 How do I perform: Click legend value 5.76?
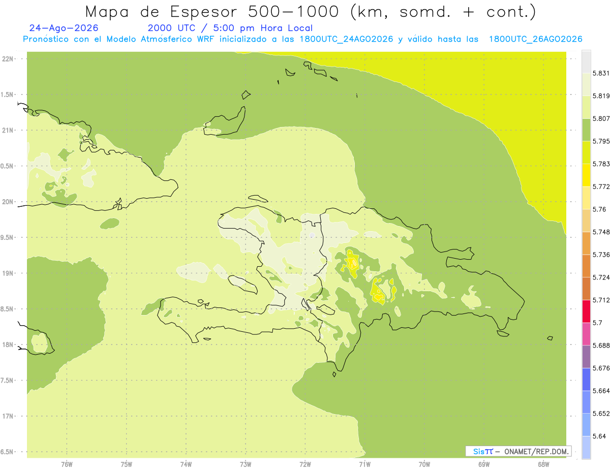click(x=599, y=209)
